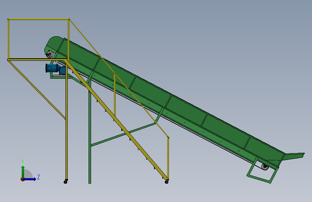Click the red origin ball of triad
312x202 pixels.
click(x=22, y=179)
